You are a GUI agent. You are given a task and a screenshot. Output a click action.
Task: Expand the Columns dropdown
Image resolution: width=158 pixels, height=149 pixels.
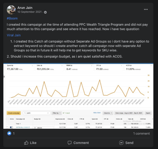[x=108, y=113]
